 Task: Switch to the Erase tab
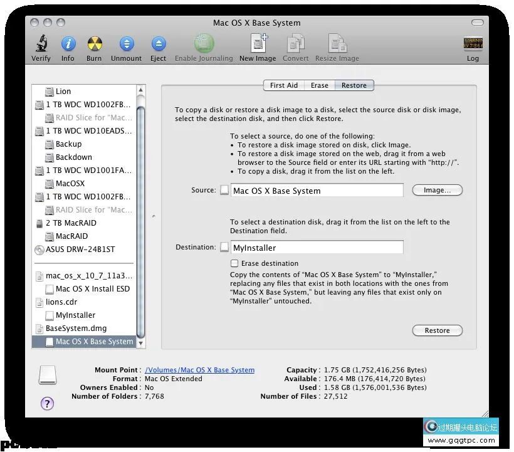[319, 85]
